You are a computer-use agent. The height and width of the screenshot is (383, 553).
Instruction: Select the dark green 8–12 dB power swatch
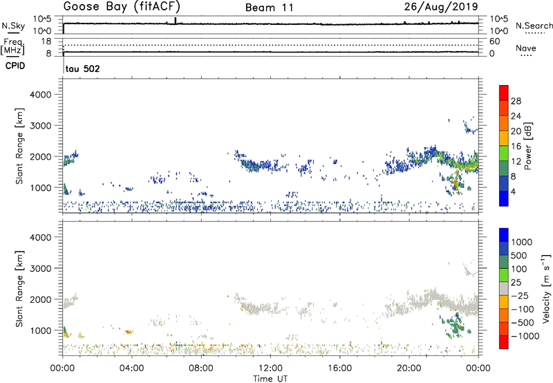tap(504, 168)
